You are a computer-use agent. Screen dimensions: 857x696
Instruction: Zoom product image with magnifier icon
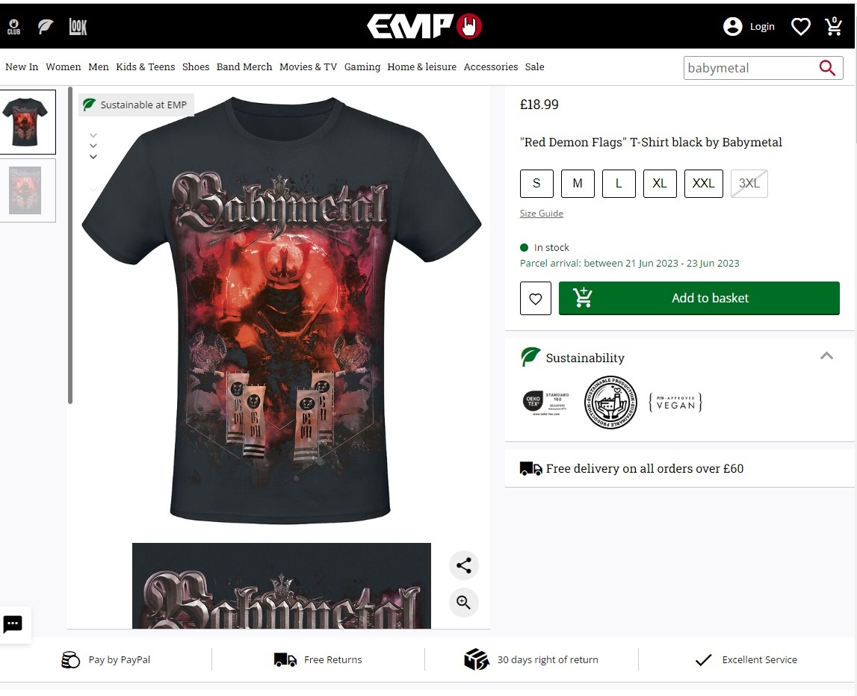[463, 603]
